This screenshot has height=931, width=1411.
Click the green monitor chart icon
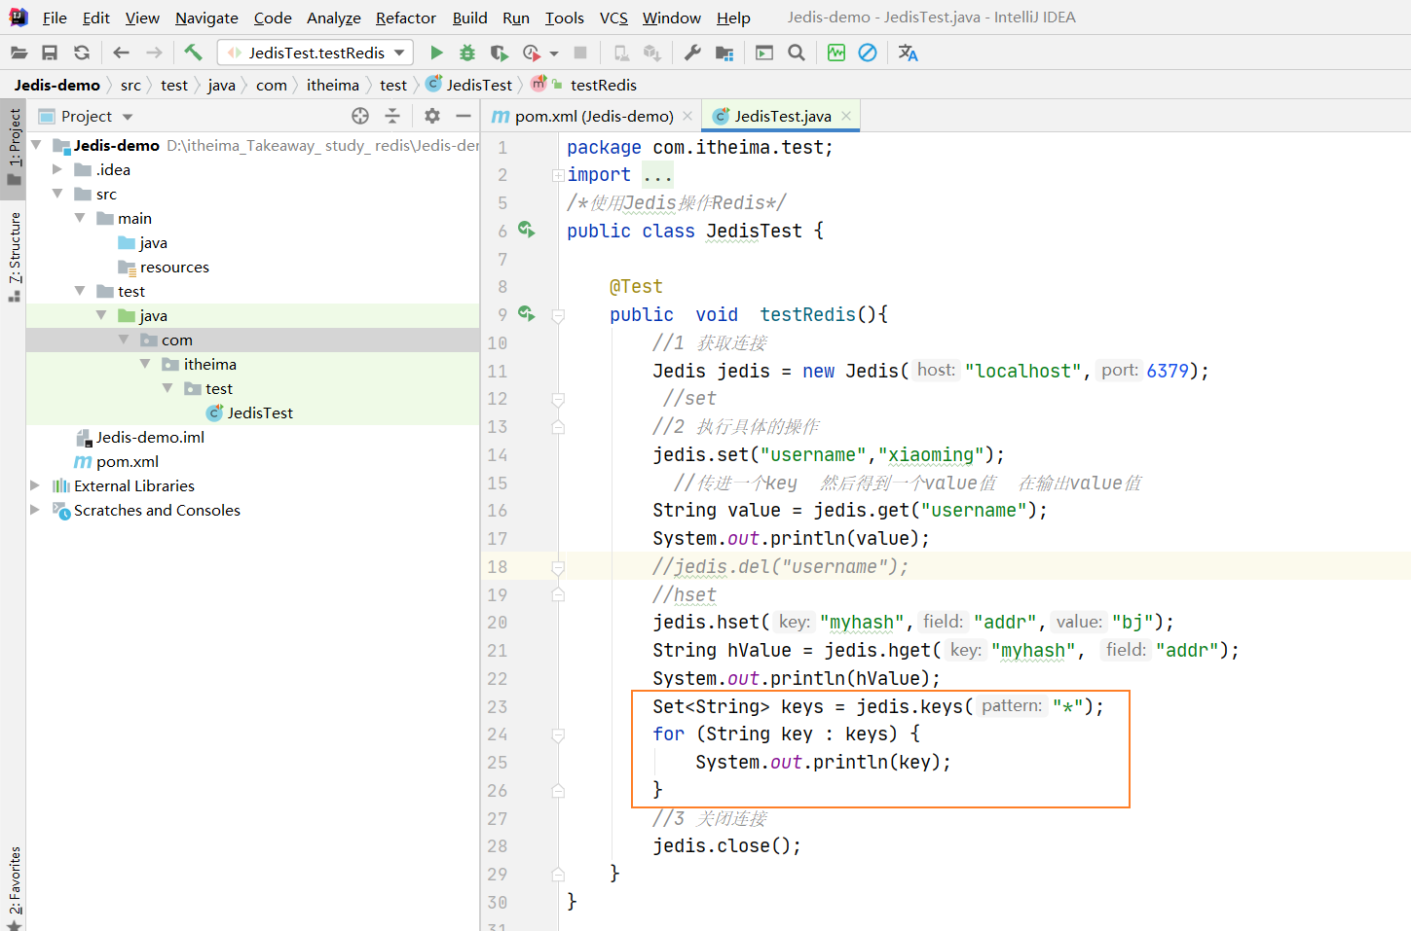(836, 53)
